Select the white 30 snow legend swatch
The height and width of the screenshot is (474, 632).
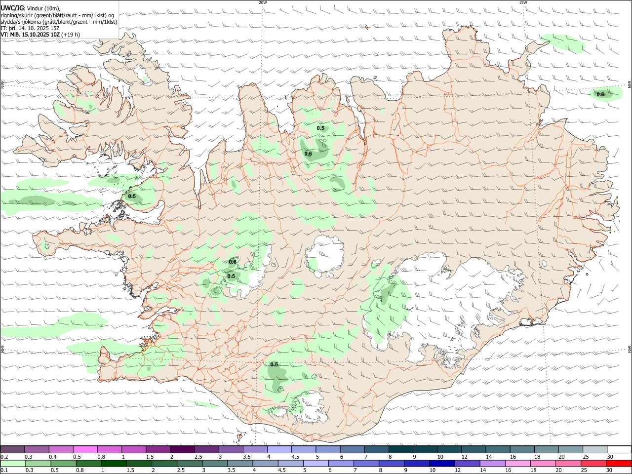pyautogui.click(x=619, y=449)
